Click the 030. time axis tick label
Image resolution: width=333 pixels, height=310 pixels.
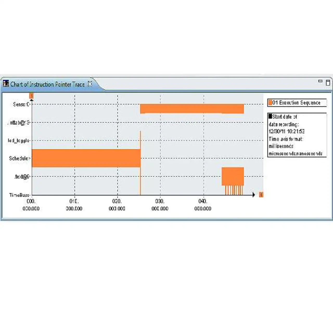[160, 201]
